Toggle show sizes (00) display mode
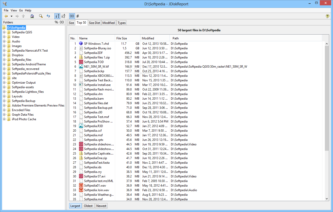Screen dimensions: 333x212 [x=72, y=16]
